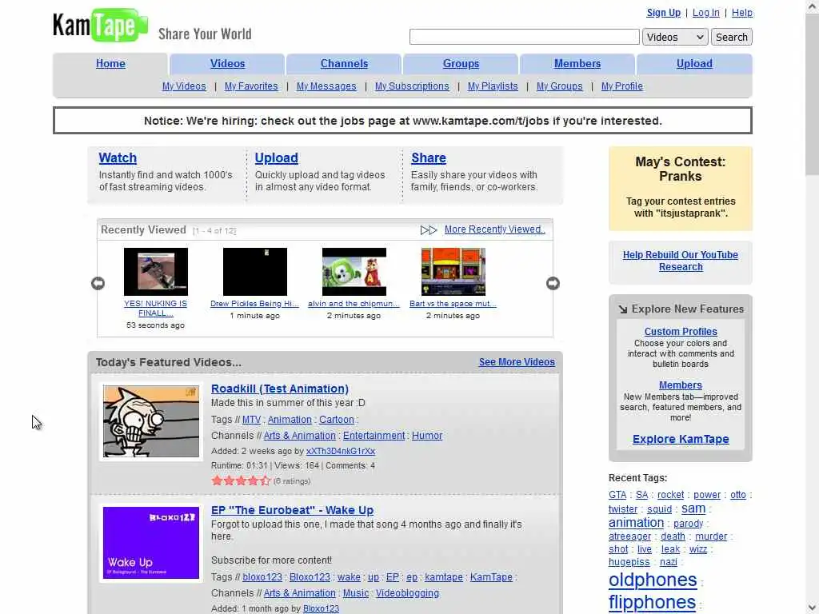Open My Videos submenu link
The image size is (819, 614).
click(184, 86)
